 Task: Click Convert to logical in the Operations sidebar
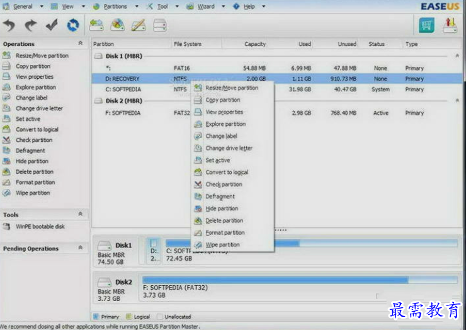coord(37,130)
